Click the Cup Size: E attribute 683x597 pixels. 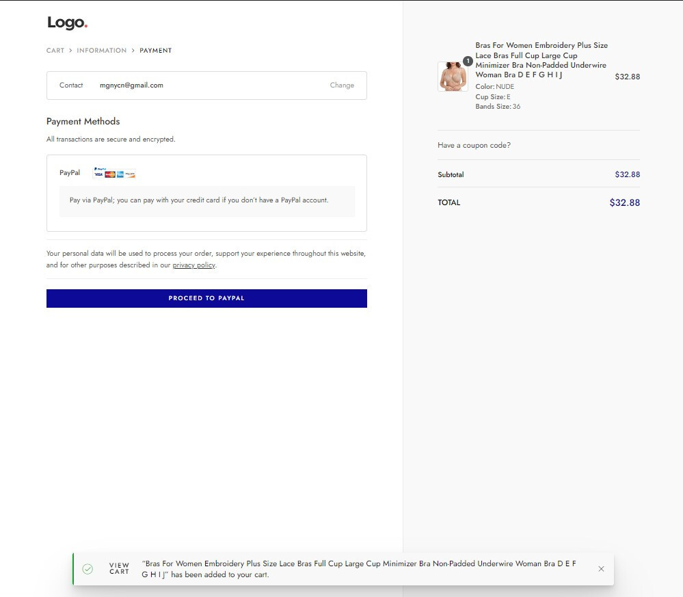(493, 96)
